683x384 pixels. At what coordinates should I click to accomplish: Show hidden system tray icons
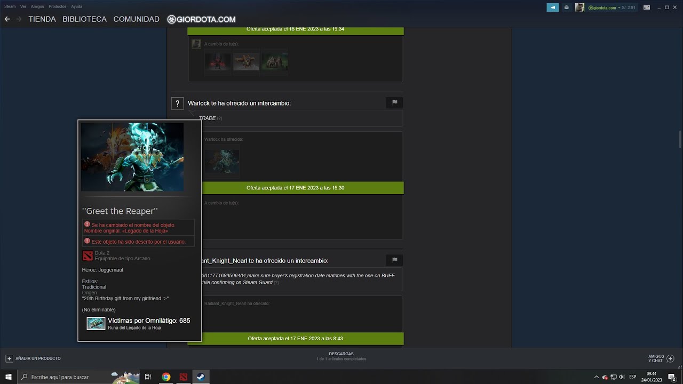[597, 377]
